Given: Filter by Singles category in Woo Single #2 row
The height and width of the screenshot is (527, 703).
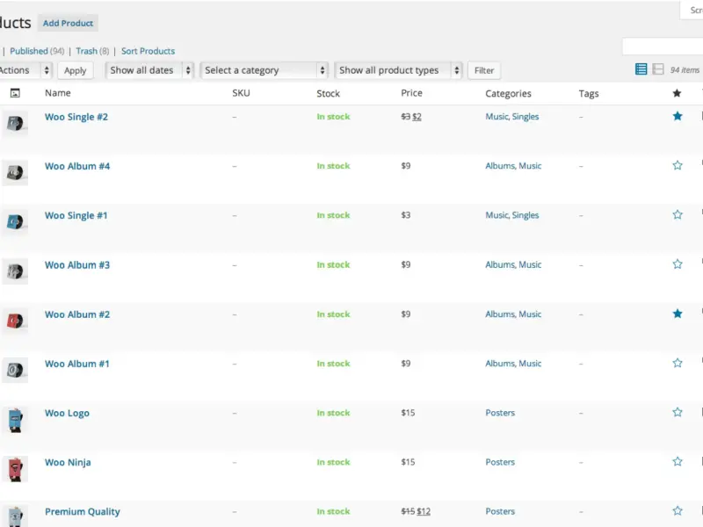Looking at the screenshot, I should pyautogui.click(x=525, y=117).
